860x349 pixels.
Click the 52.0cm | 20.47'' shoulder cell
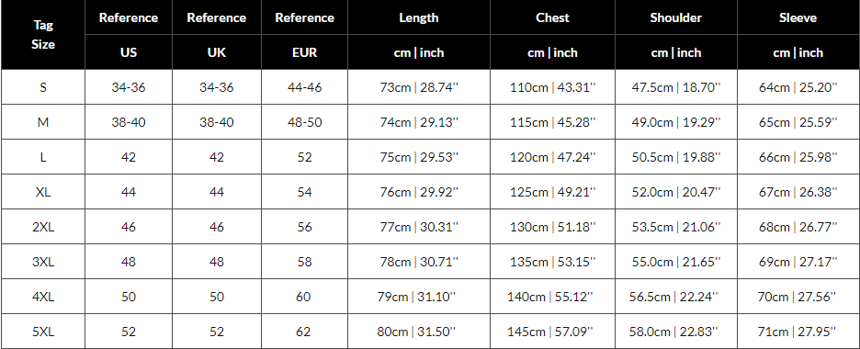tap(675, 192)
